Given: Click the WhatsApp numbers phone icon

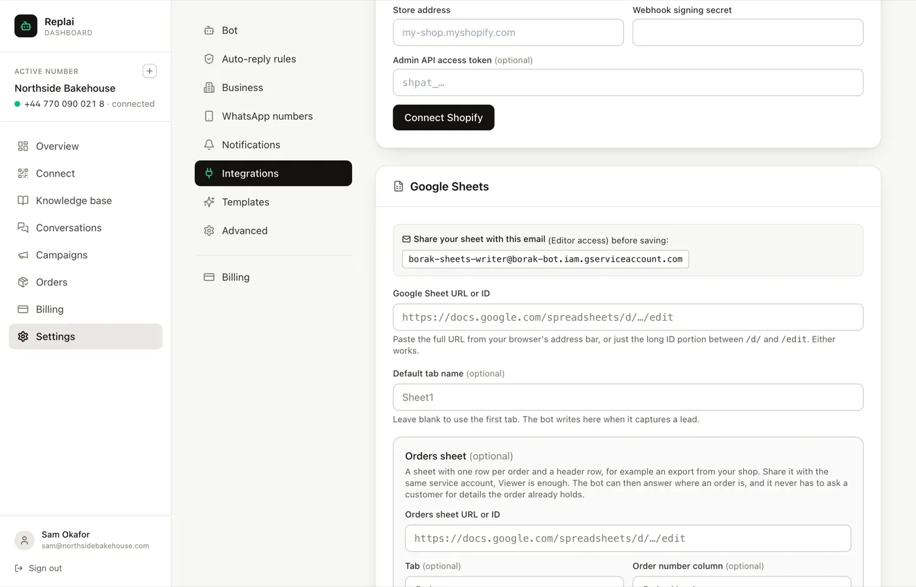Looking at the screenshot, I should coord(209,116).
